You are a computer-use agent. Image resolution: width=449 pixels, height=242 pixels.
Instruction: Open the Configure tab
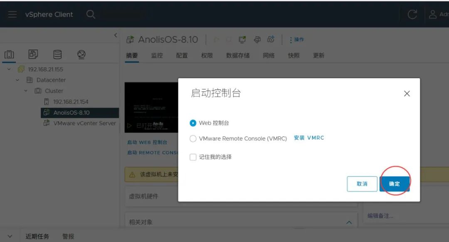pos(182,56)
